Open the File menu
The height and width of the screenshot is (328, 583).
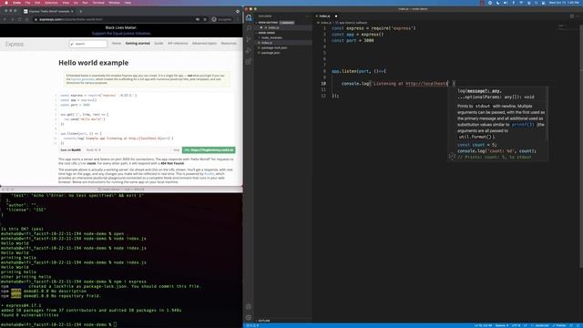coord(28,3)
